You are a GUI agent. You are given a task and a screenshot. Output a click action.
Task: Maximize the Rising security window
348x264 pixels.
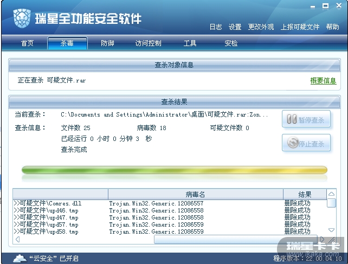click(x=325, y=6)
